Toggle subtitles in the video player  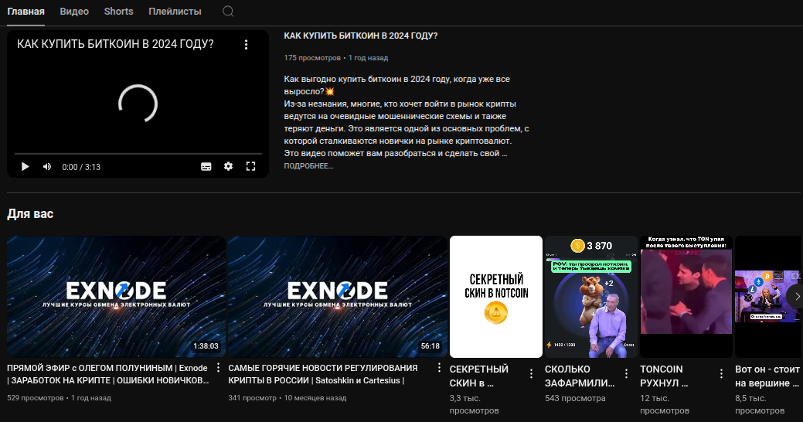point(206,166)
